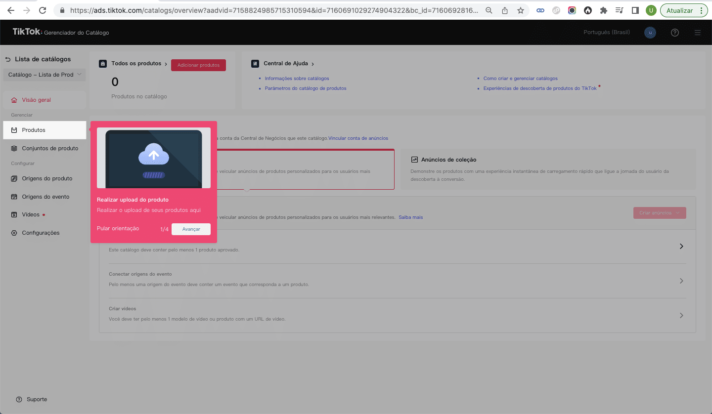Open the Extensions puzzle icon

click(x=604, y=10)
